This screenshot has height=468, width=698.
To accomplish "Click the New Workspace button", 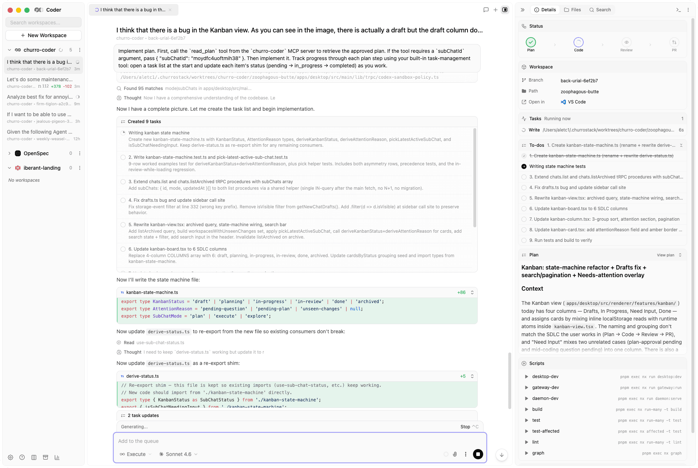I will [43, 35].
